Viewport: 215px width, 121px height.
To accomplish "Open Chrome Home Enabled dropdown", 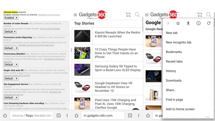I will click(x=11, y=18).
